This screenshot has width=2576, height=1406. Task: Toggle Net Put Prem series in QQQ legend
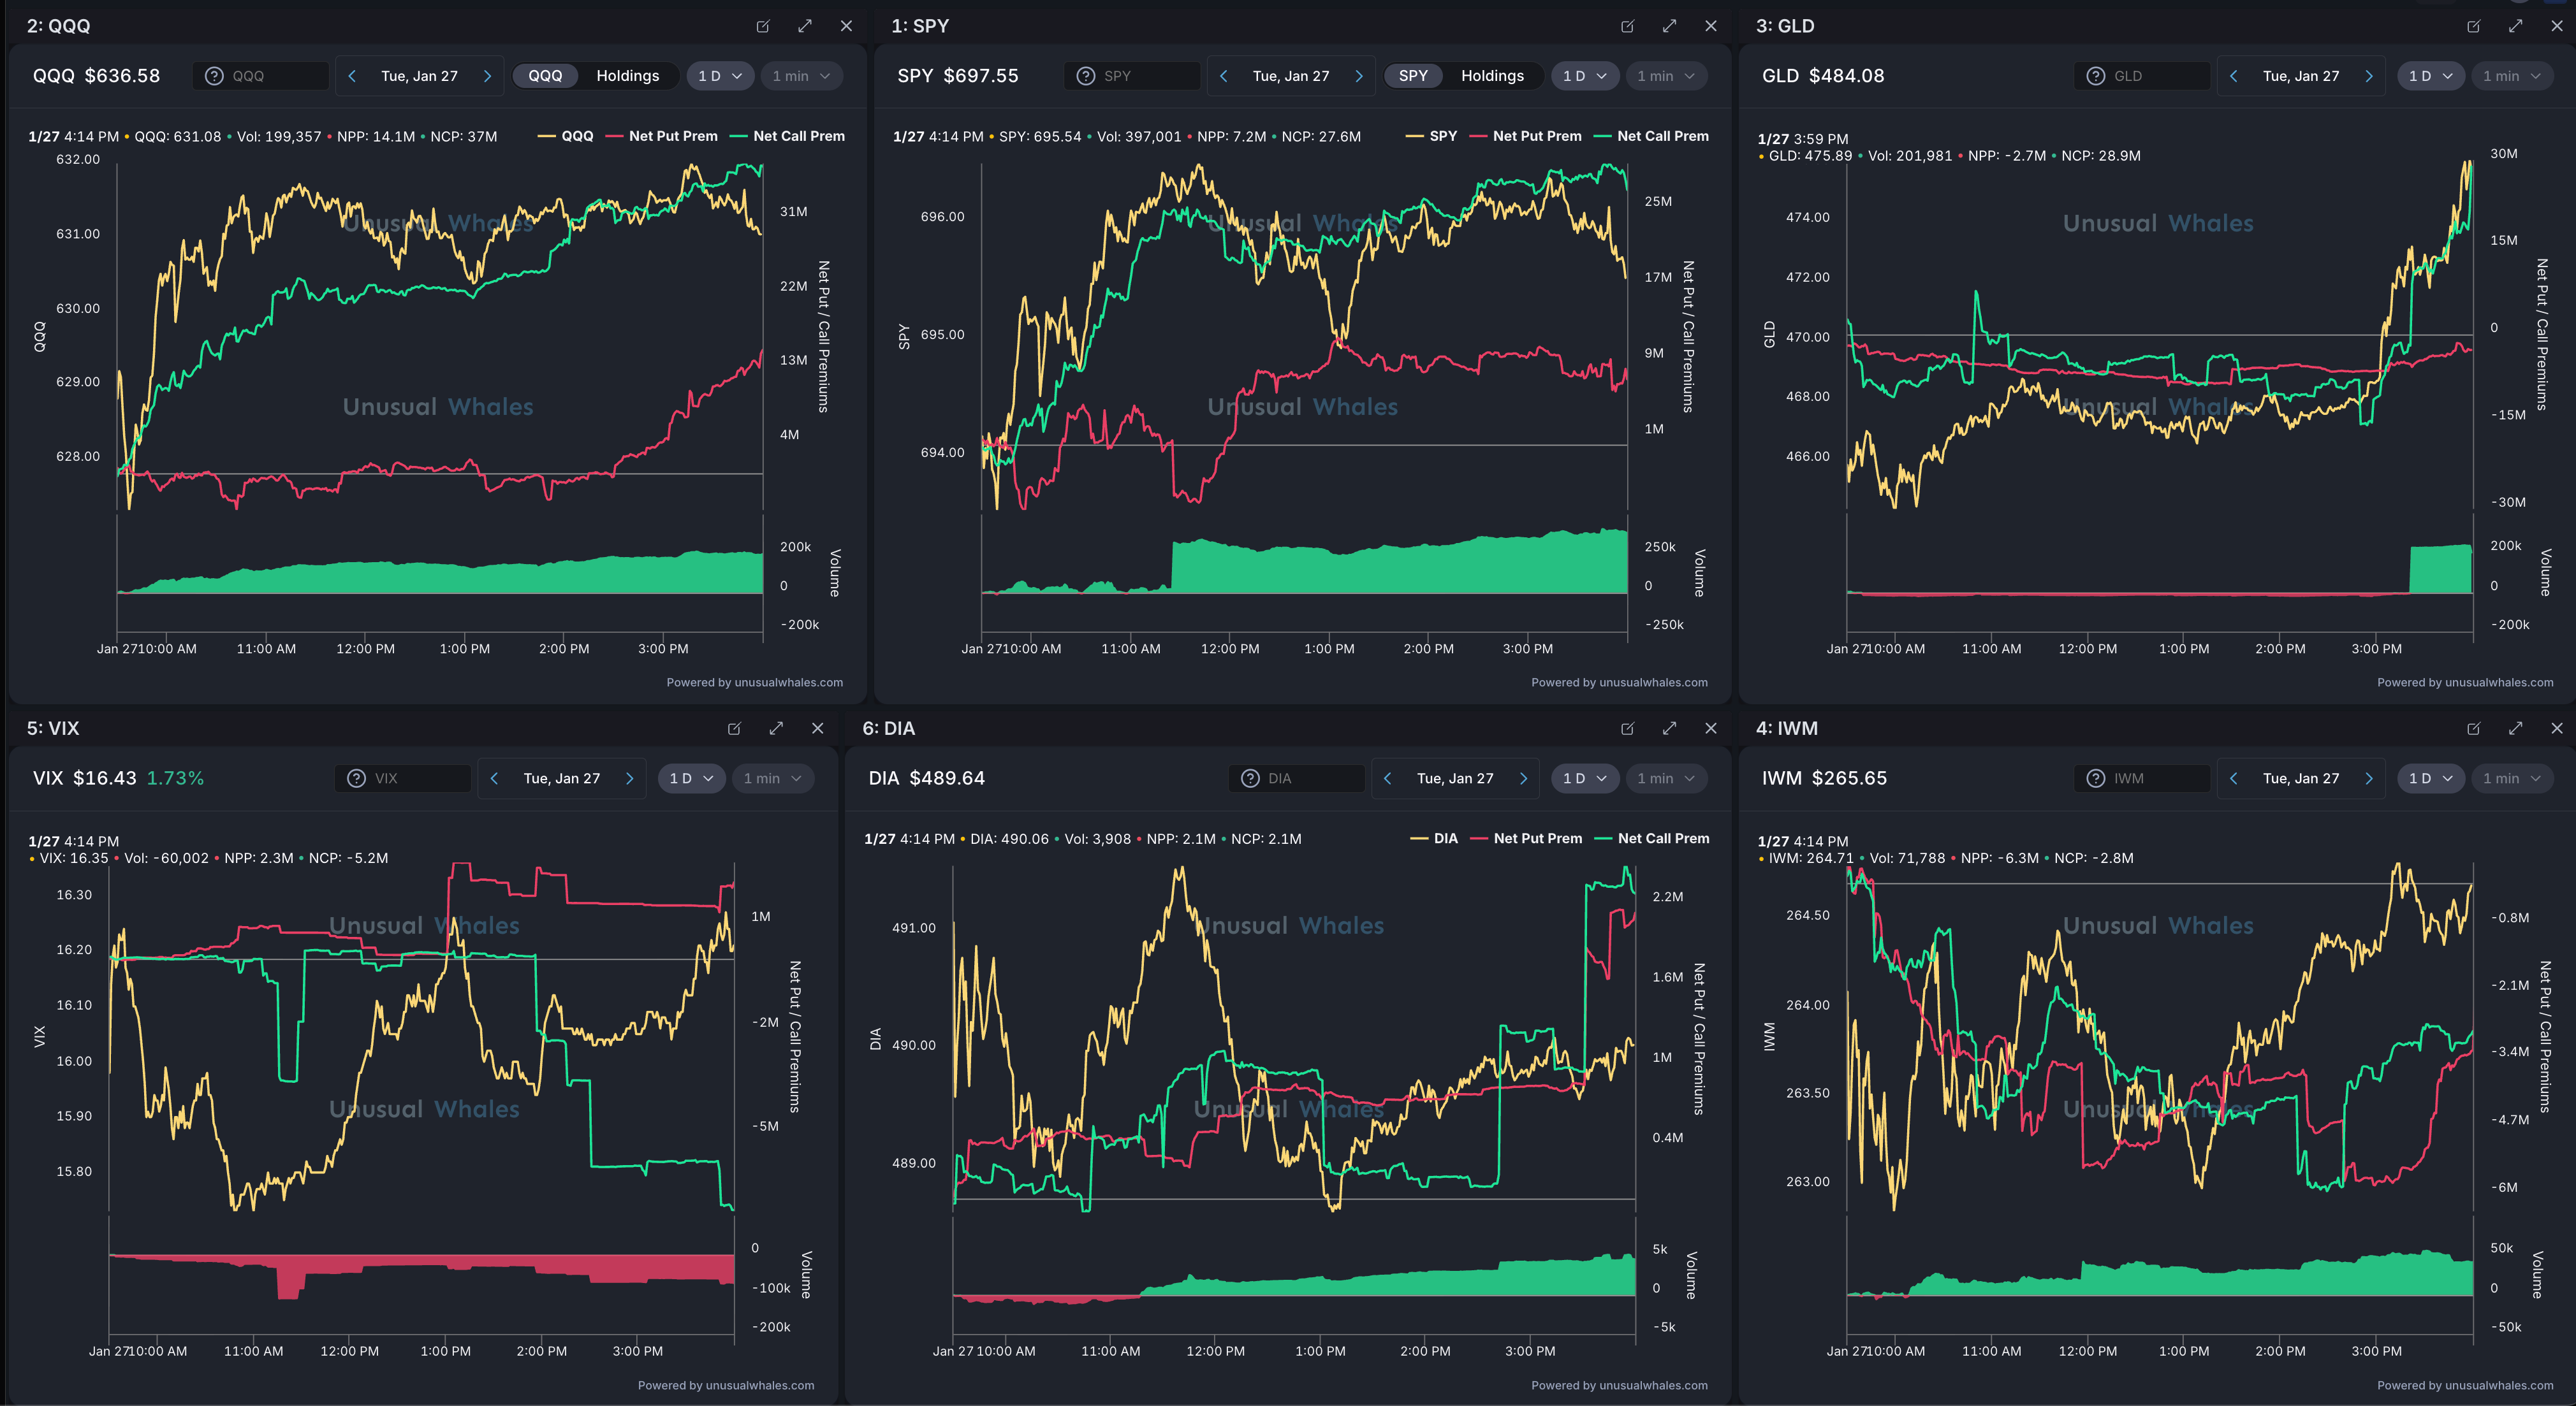[x=672, y=136]
